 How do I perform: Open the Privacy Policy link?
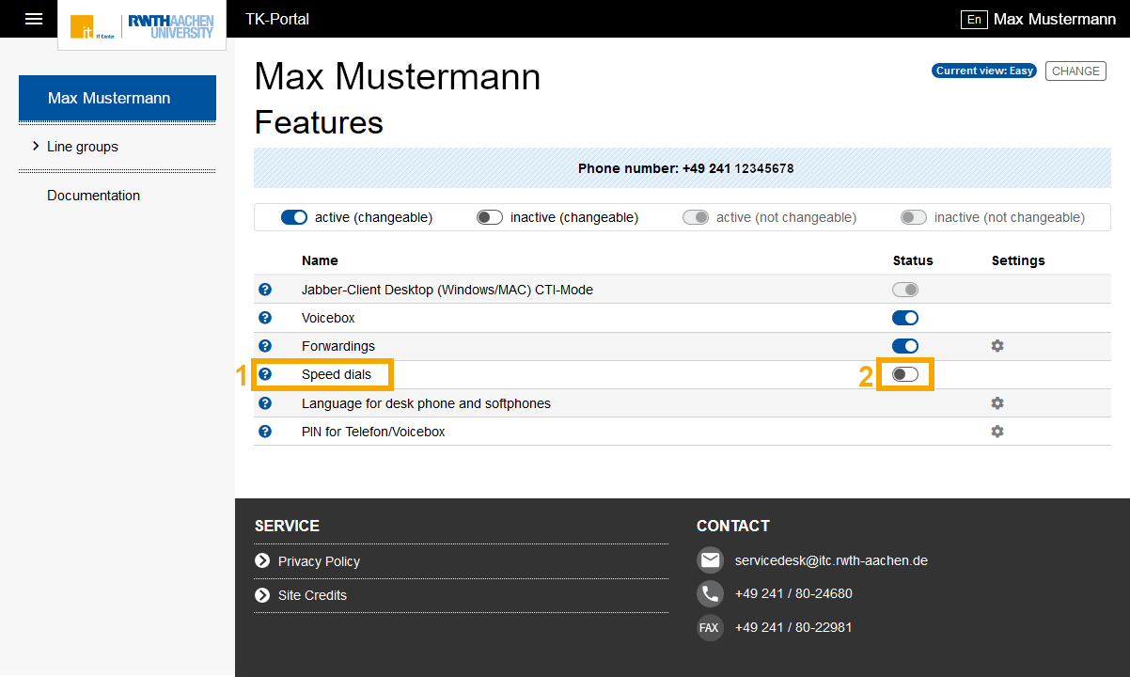pyautogui.click(x=319, y=561)
